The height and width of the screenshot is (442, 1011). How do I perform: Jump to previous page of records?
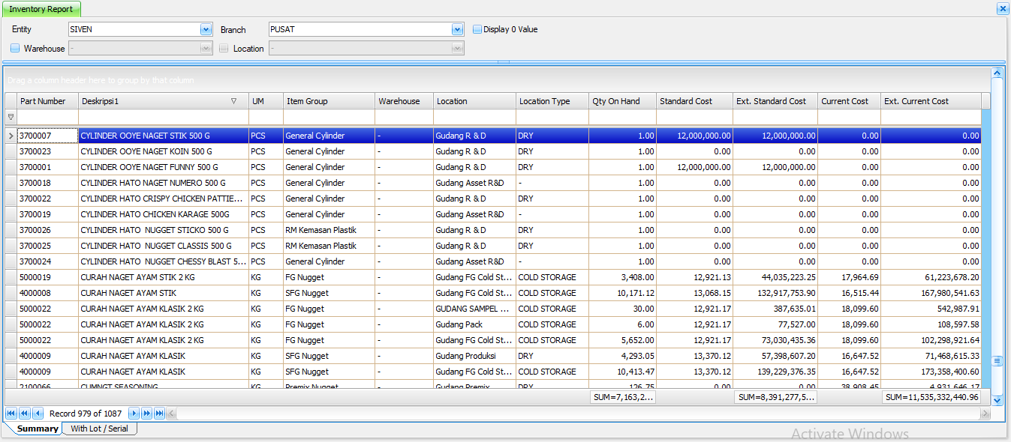click(24, 413)
